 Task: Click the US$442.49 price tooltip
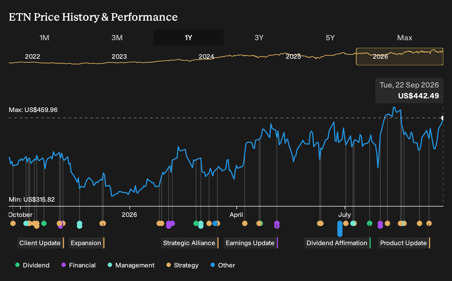pos(409,90)
